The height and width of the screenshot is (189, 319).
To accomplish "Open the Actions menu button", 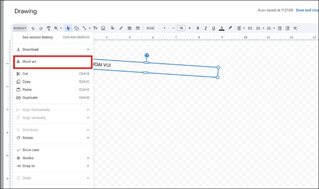I will (20, 28).
